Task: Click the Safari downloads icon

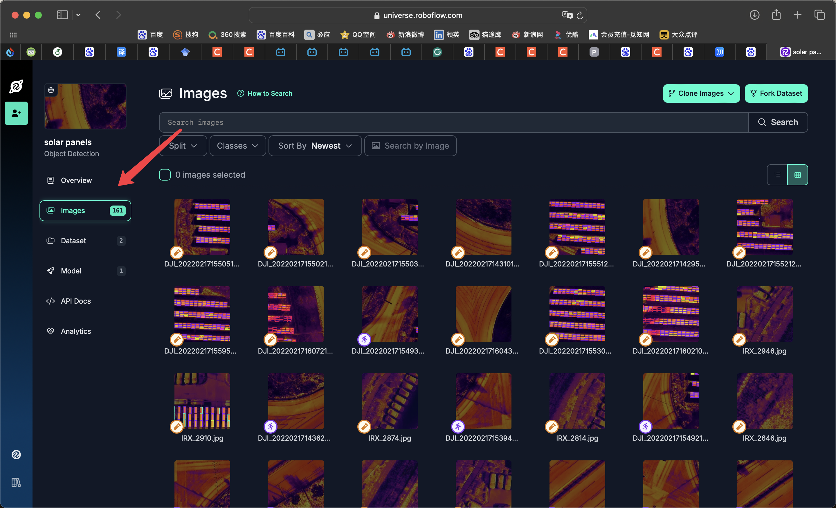Action: (754, 15)
